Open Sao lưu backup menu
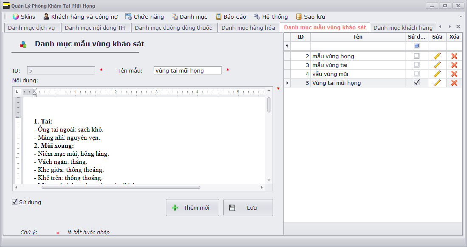 click(x=310, y=17)
